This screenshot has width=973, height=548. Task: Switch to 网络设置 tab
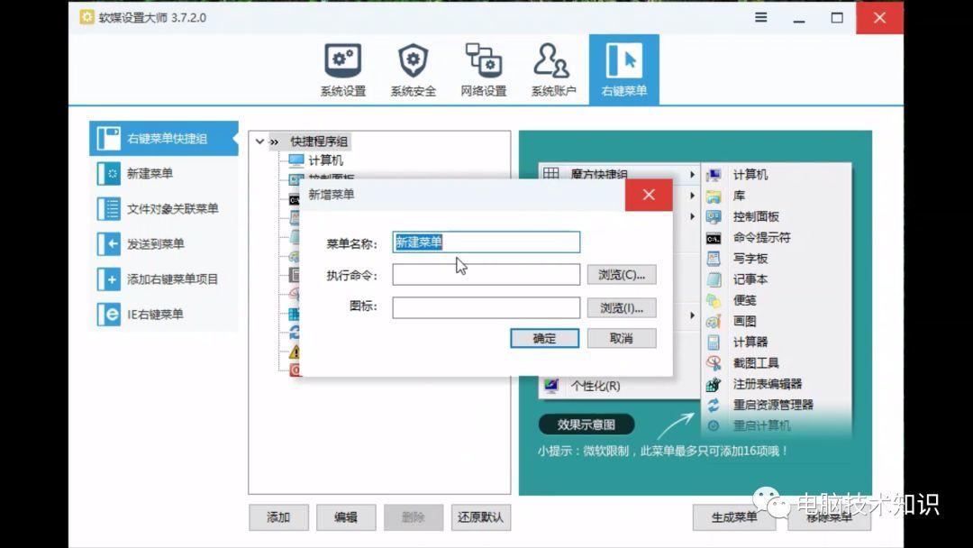click(484, 69)
